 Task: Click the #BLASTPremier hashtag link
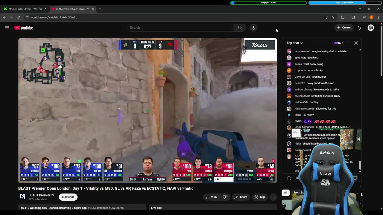(98, 208)
